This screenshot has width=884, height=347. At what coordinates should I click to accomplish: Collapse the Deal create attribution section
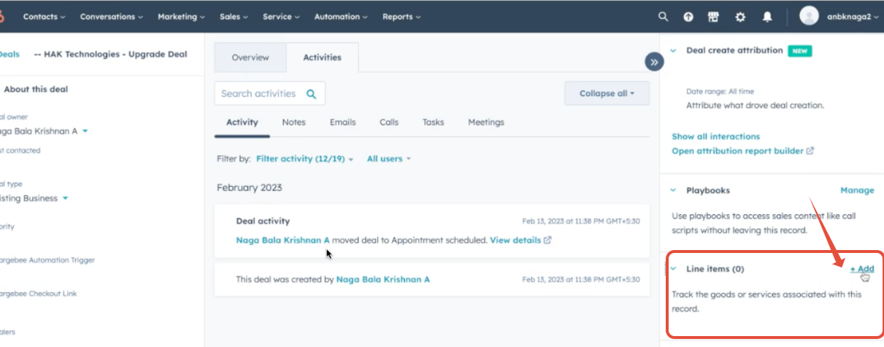[x=673, y=51]
